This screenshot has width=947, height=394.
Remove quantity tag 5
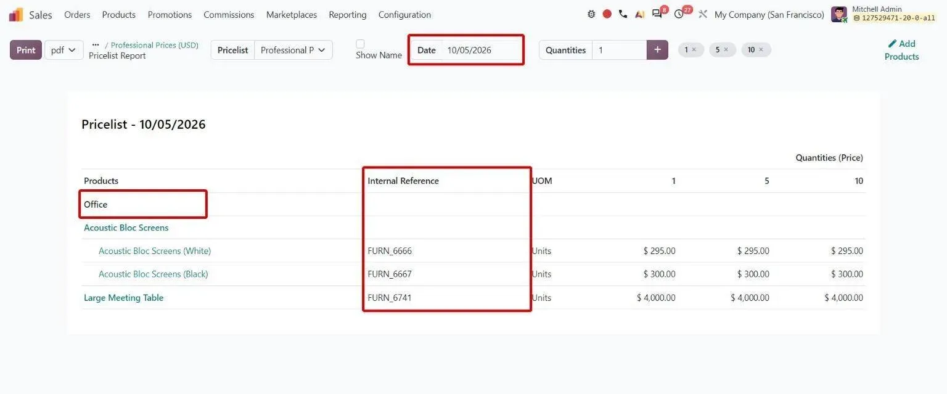(726, 50)
